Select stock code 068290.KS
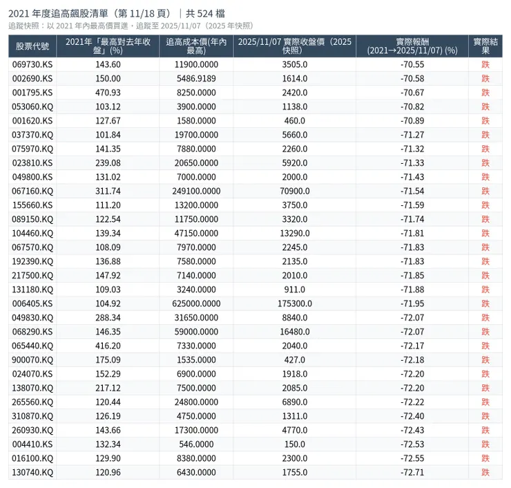511x488 pixels. (32, 332)
